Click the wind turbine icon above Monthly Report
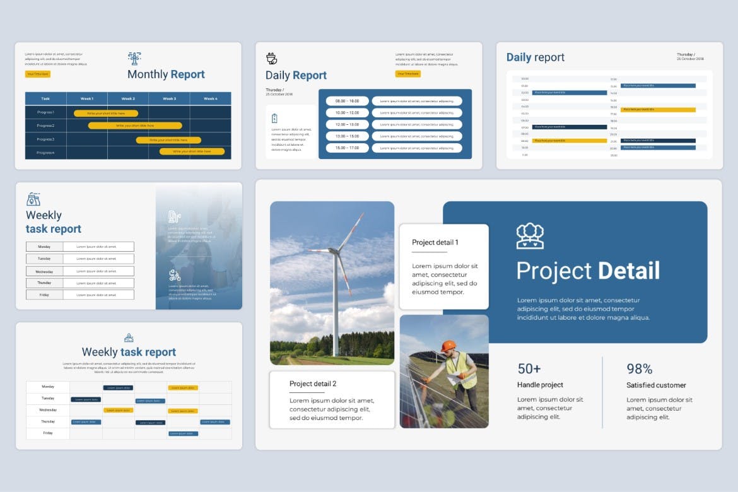738x492 pixels. (x=134, y=59)
